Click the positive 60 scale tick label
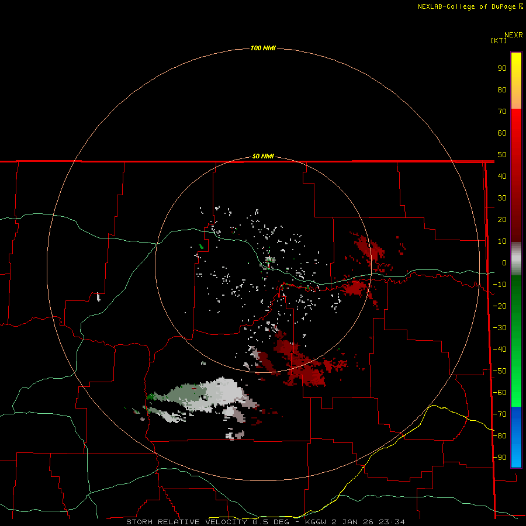This screenshot has height=526, width=526. point(502,133)
